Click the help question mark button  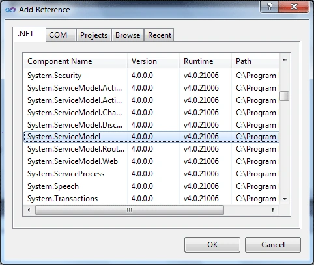pyautogui.click(x=269, y=7)
